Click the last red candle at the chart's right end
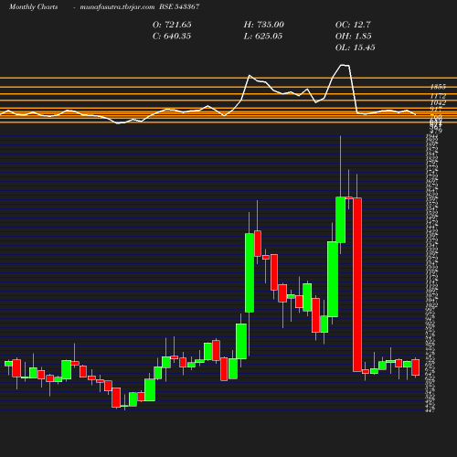 coord(416,367)
